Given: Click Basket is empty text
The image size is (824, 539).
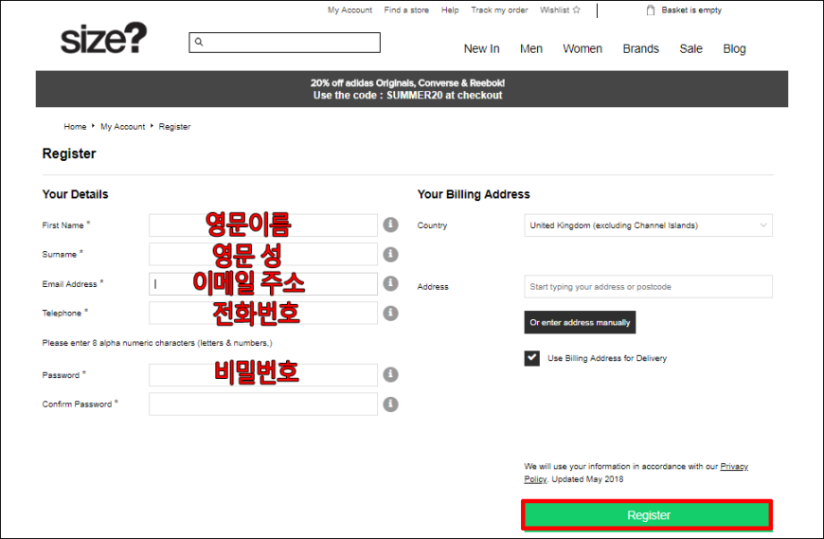Looking at the screenshot, I should click(691, 10).
